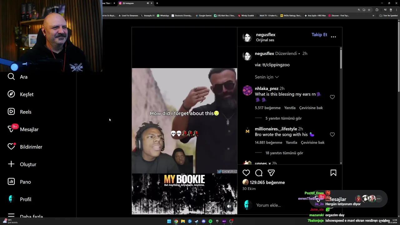Open WhatsApp bookmark
Screen dimensions: 400x225
pos(163,16)
